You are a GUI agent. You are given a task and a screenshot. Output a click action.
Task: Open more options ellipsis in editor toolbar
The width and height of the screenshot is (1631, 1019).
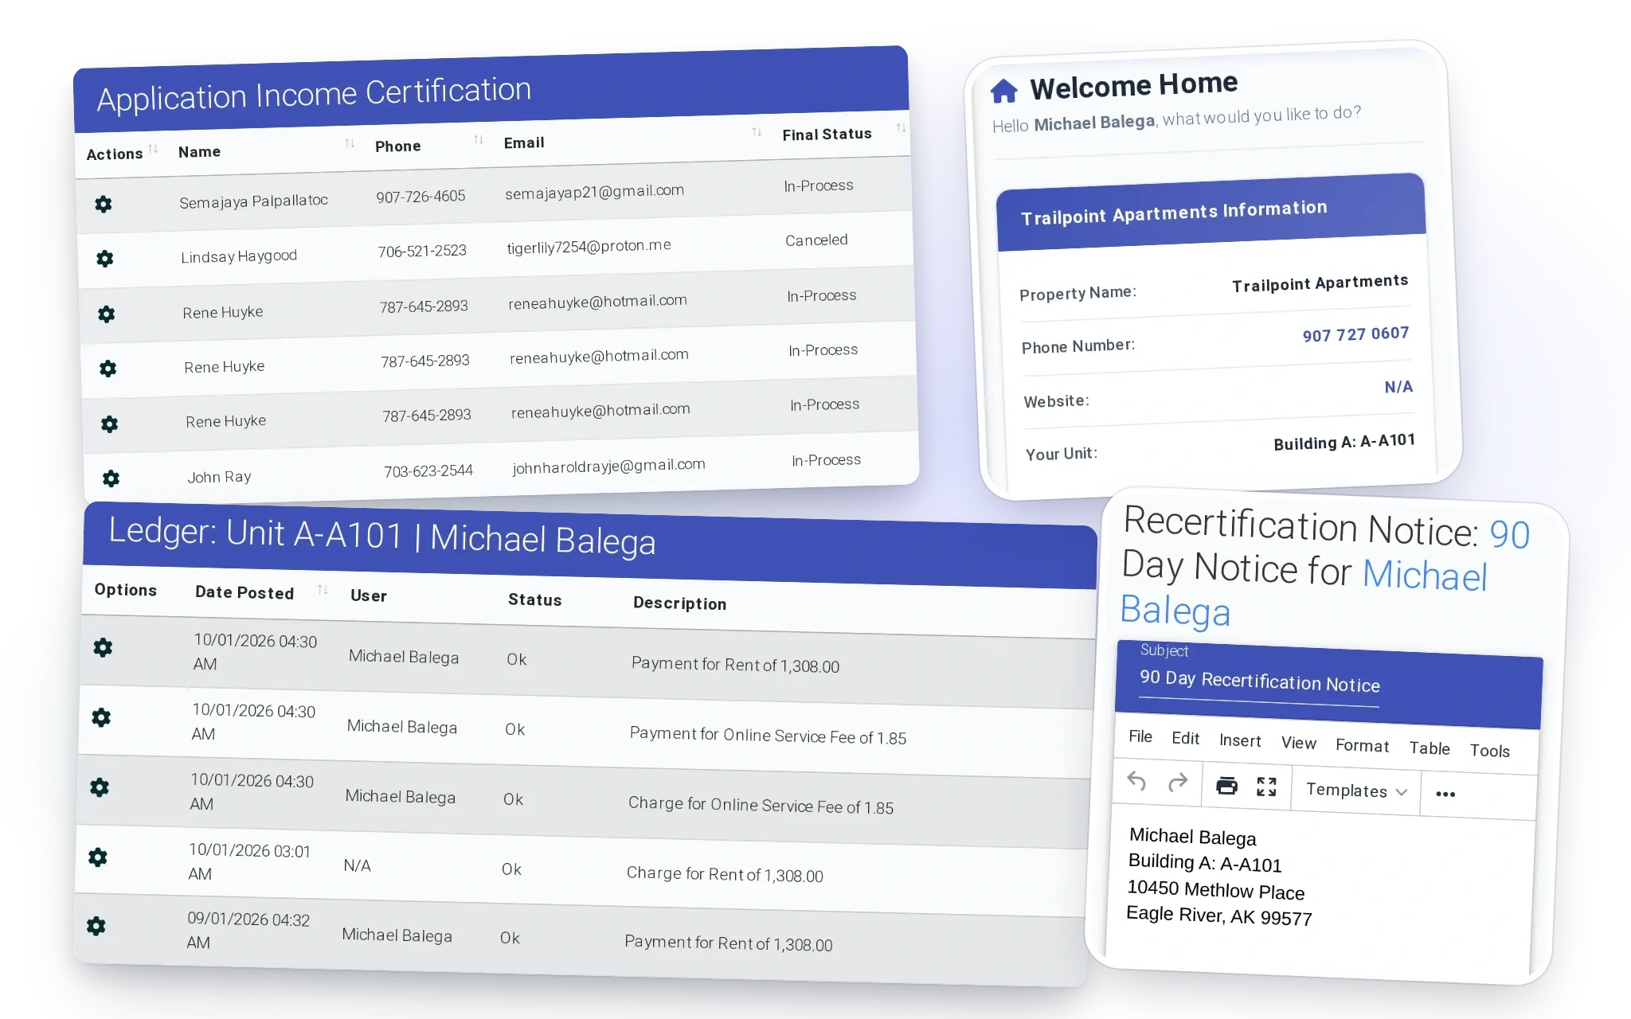coord(1445,794)
